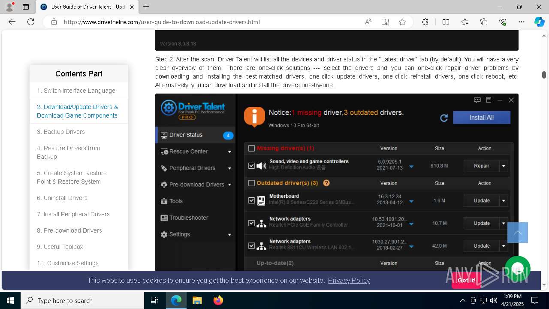Open Edge profile icon
The width and height of the screenshot is (549, 309).
coord(9,7)
